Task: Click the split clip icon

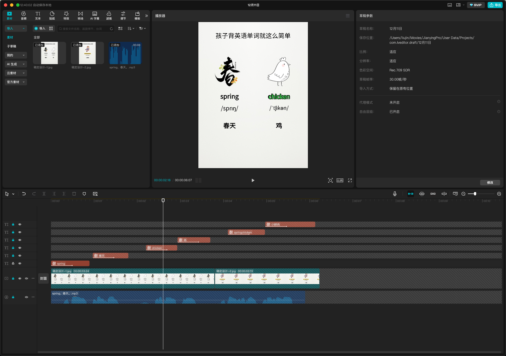Action: (x=44, y=194)
